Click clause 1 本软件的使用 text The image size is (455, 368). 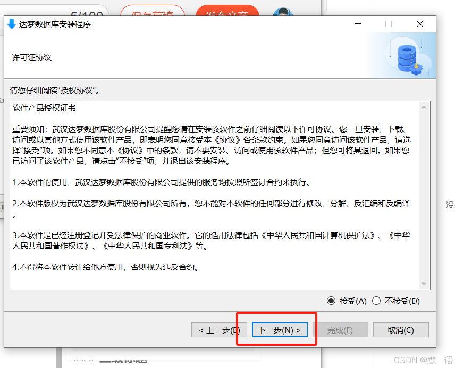(162, 182)
